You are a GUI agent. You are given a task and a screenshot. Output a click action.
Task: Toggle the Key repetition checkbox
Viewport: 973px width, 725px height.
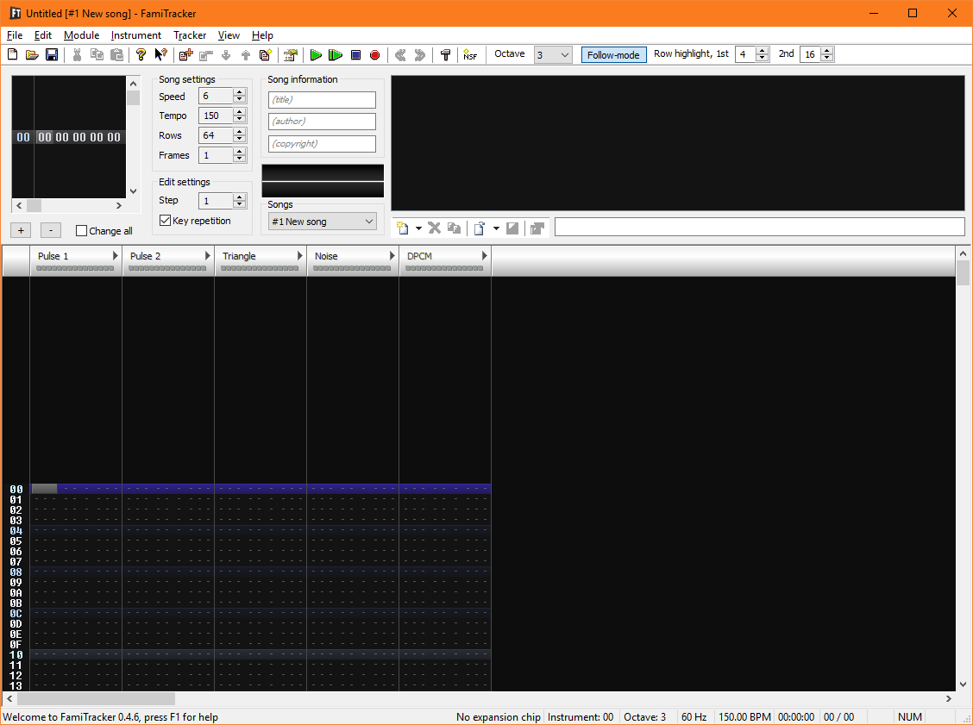[166, 221]
